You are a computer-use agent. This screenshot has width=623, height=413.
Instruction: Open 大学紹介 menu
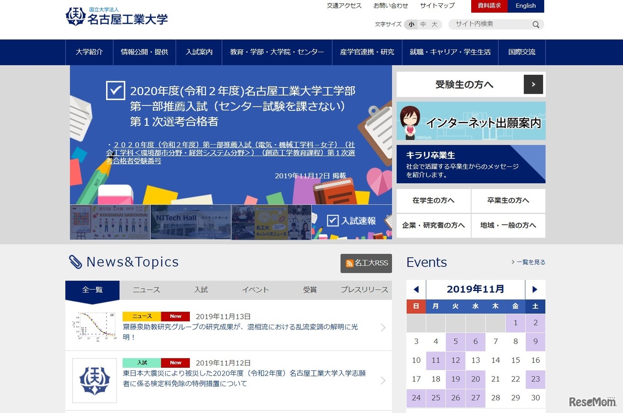click(89, 52)
